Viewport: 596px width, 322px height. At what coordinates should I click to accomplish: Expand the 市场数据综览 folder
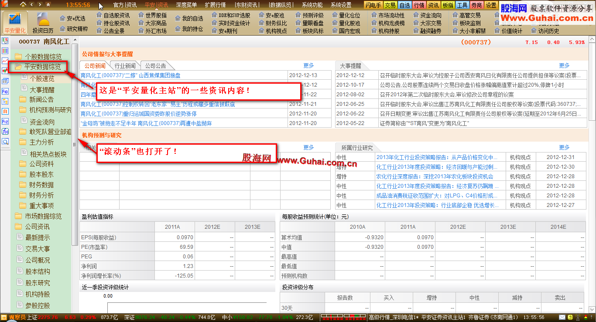point(38,216)
